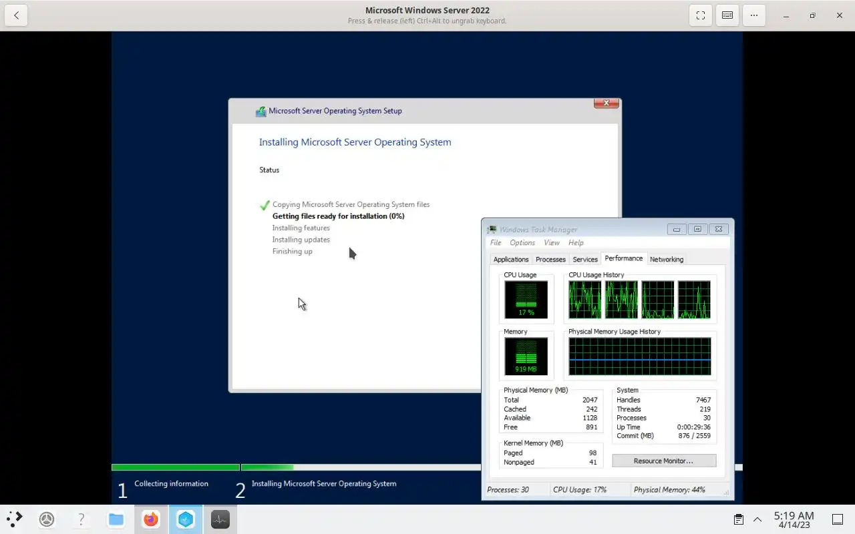Image resolution: width=855 pixels, height=534 pixels.
Task: Switch to the Applications tab
Action: tap(511, 260)
